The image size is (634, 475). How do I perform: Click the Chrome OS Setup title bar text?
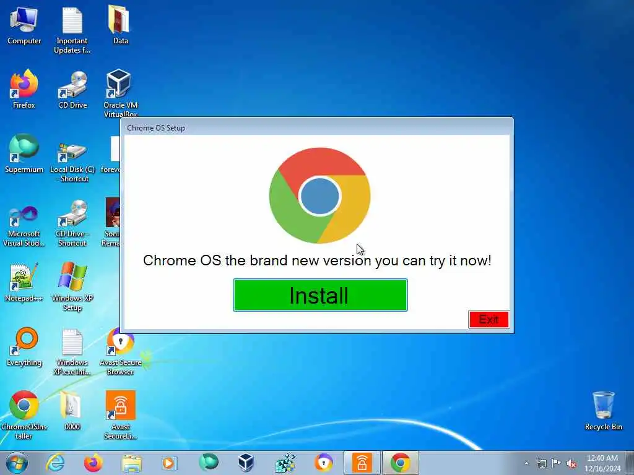pos(156,127)
